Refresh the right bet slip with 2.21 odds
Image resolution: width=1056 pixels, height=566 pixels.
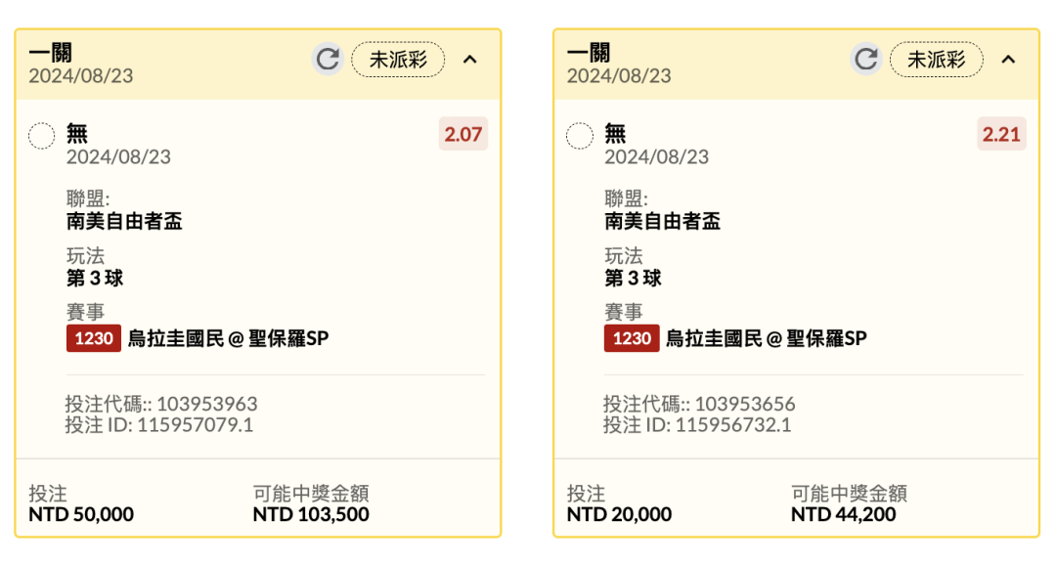866,60
